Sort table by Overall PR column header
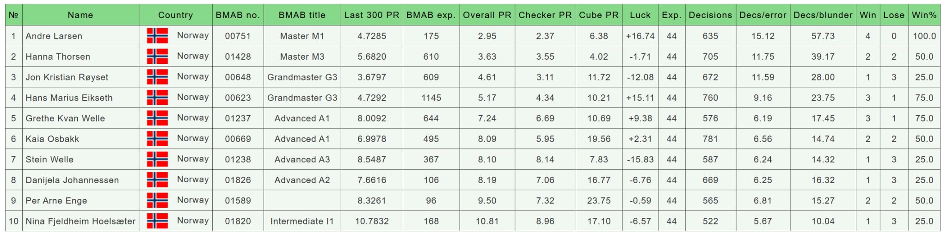Image resolution: width=947 pixels, height=241 pixels. coord(487,15)
